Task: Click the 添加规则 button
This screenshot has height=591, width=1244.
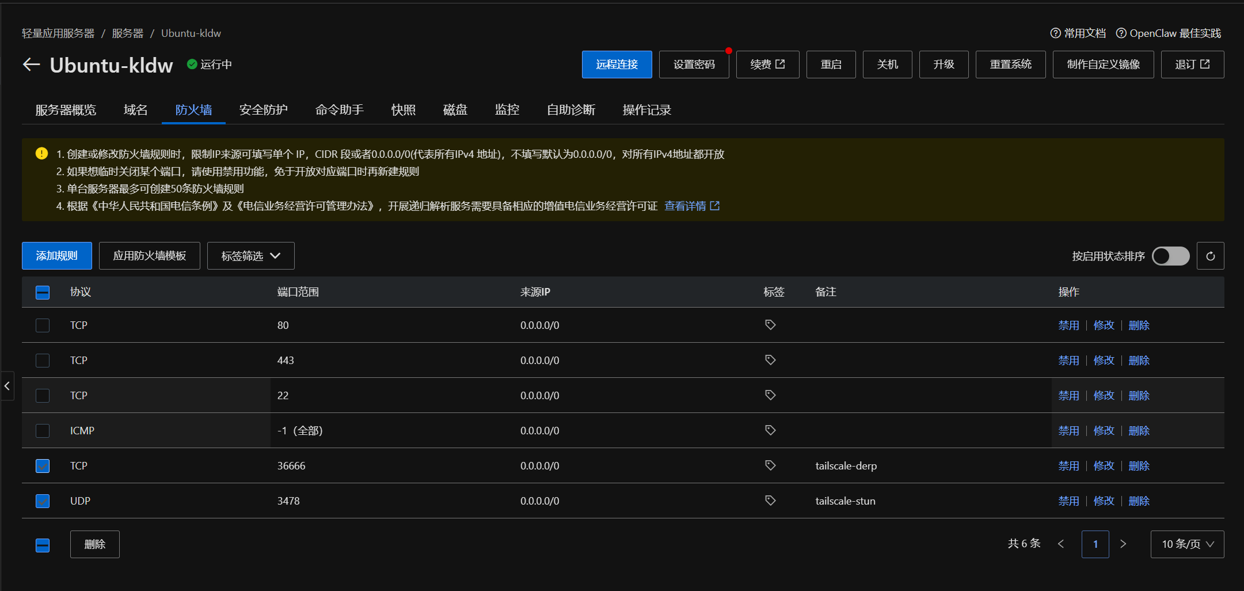Action: tap(56, 256)
